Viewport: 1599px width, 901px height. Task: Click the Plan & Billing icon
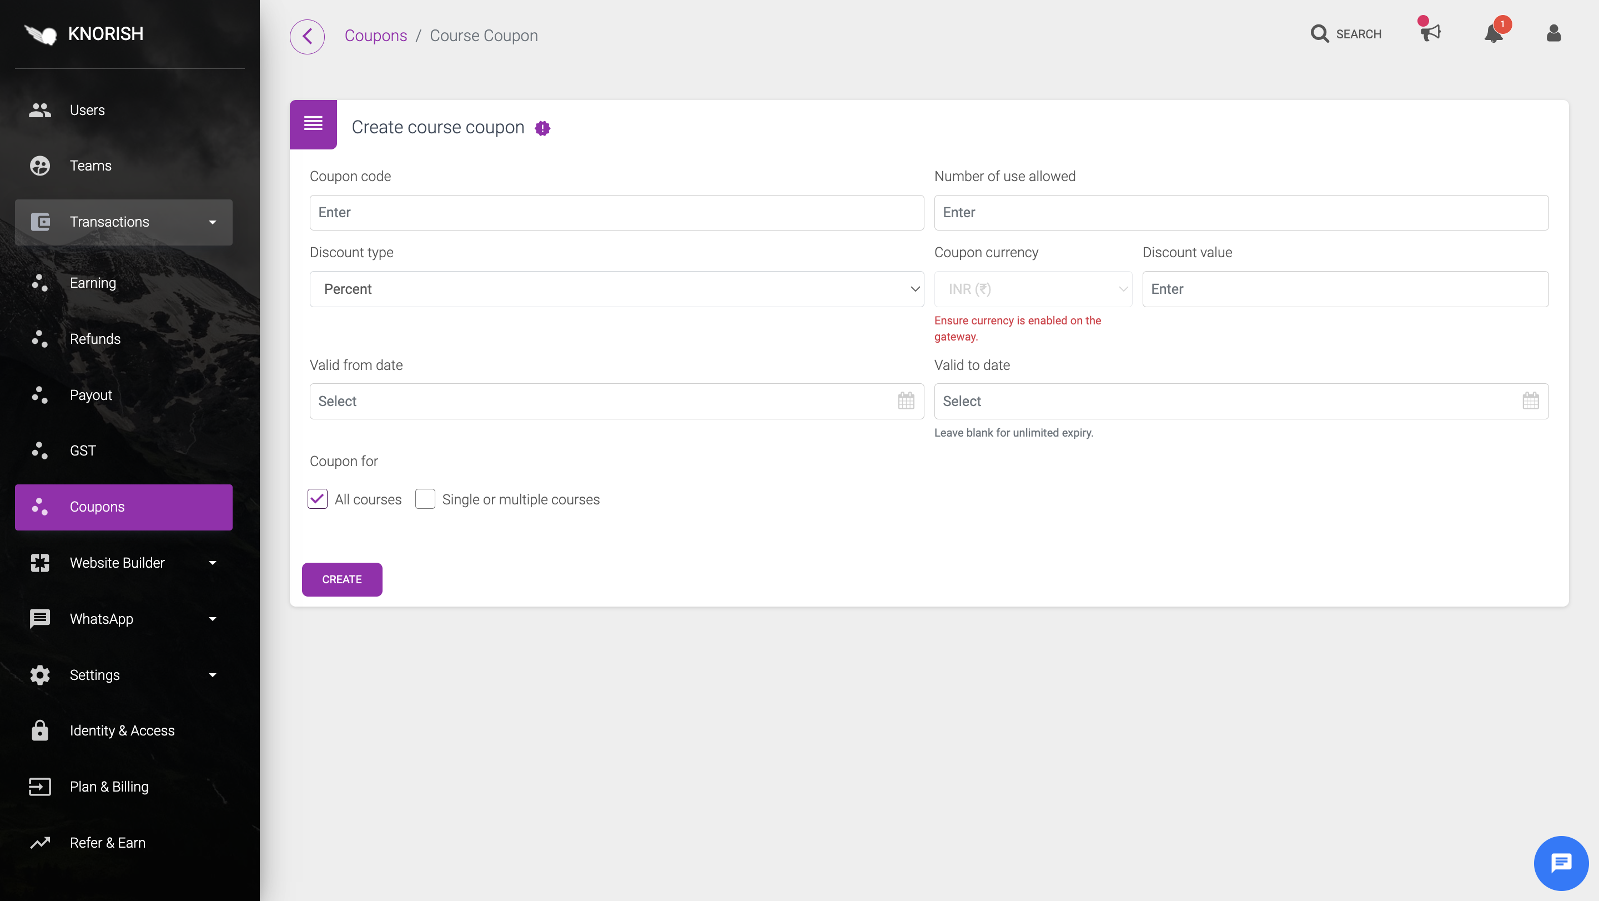[x=40, y=787]
